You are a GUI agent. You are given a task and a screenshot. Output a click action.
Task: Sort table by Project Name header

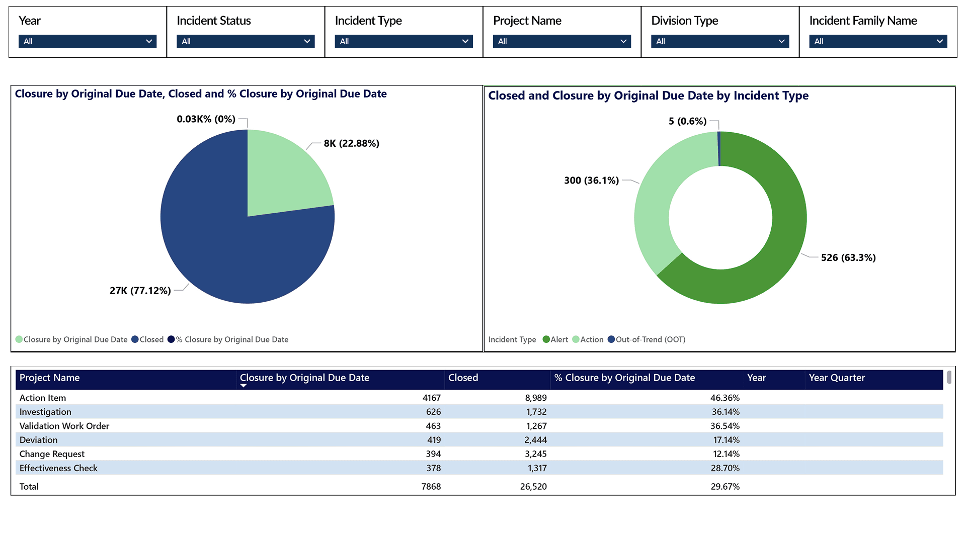click(49, 378)
